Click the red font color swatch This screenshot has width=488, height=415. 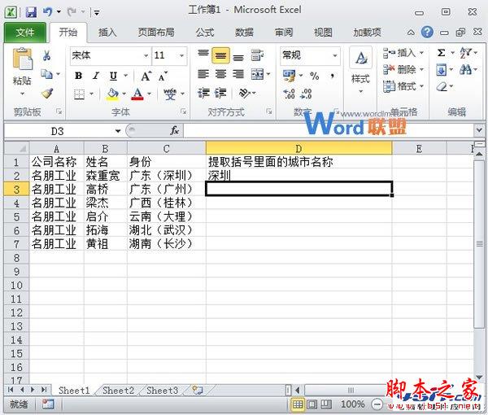[137, 94]
